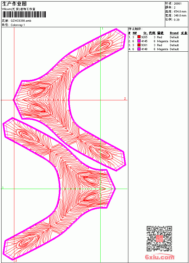Click the Red description in stop row 3
The height and width of the screenshot is (263, 189).
pos(159,45)
